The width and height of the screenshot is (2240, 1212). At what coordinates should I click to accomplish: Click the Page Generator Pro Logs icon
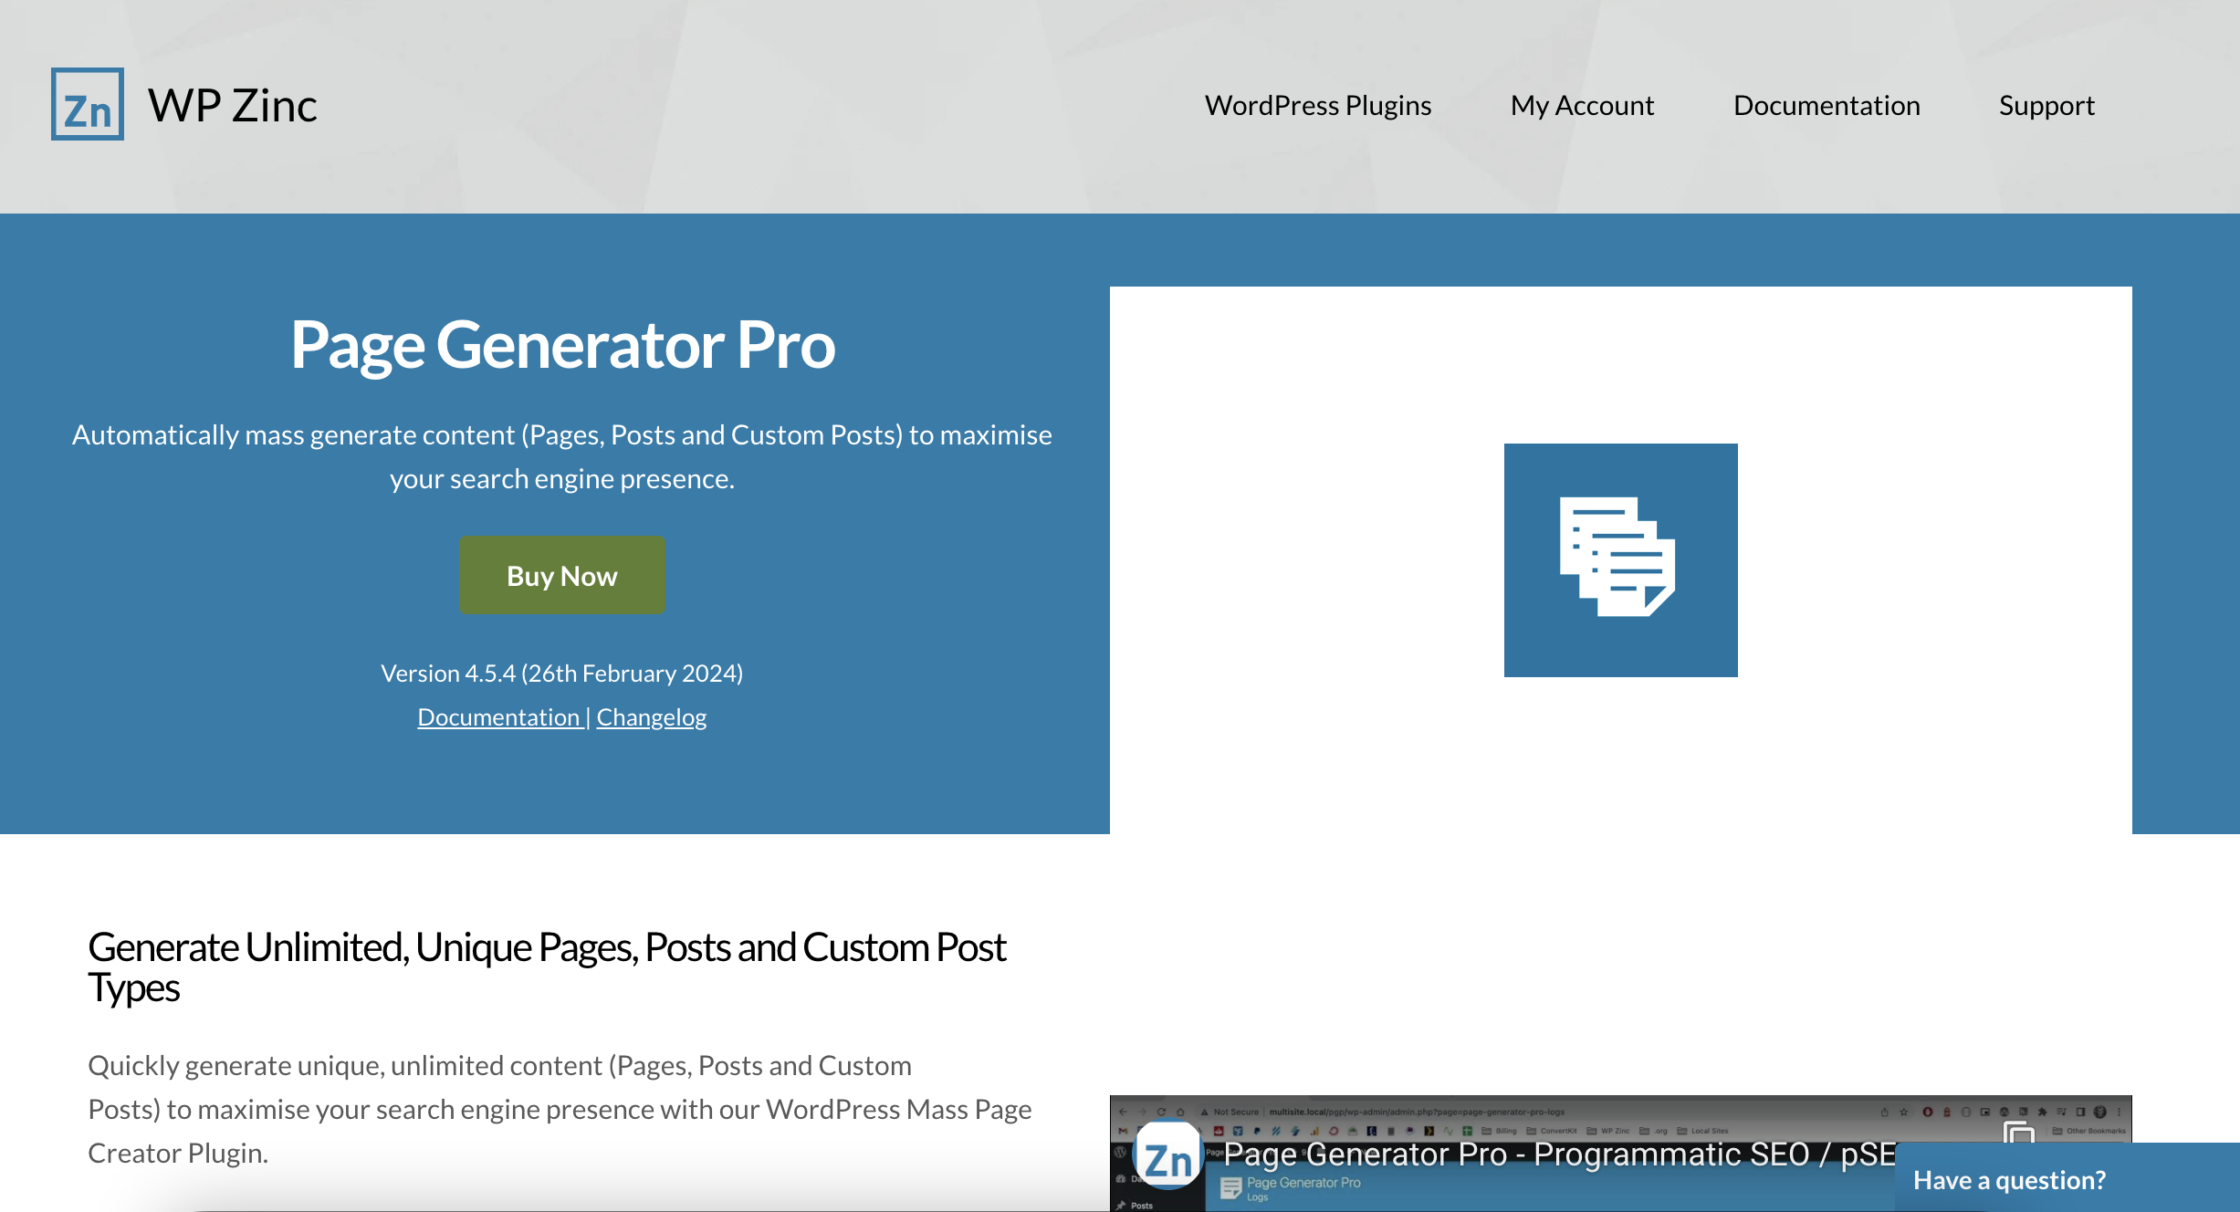(x=1230, y=1186)
